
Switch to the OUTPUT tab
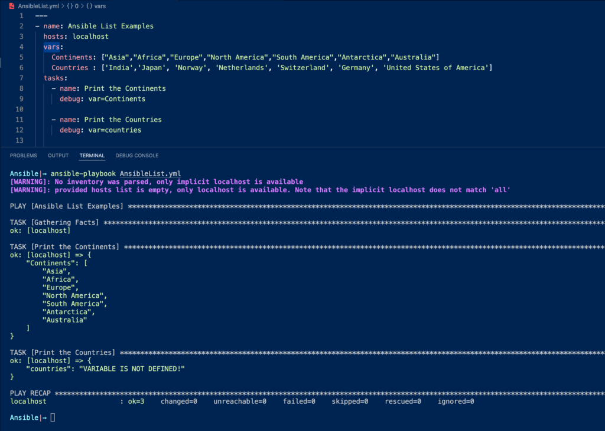58,155
